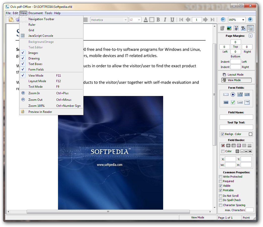Click the zoom in plus button
Viewport: 263px width, 227px height.
pyautogui.click(x=250, y=20)
